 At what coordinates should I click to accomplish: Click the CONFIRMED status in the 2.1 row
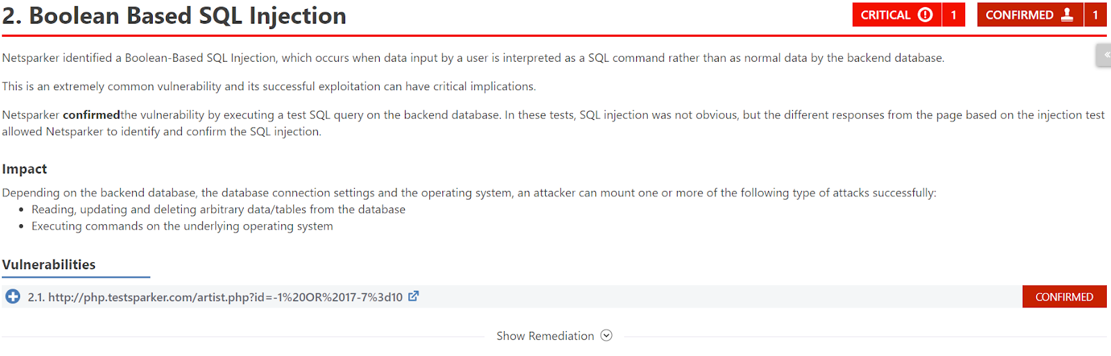(x=1064, y=297)
